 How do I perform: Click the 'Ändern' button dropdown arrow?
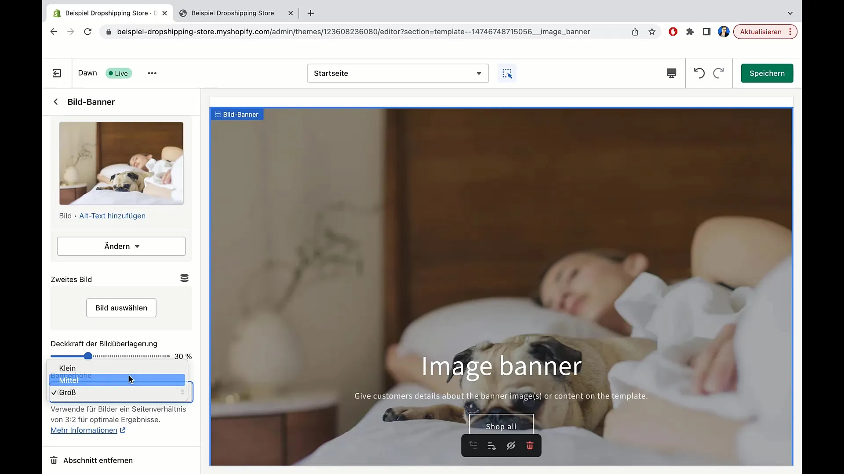pos(137,247)
